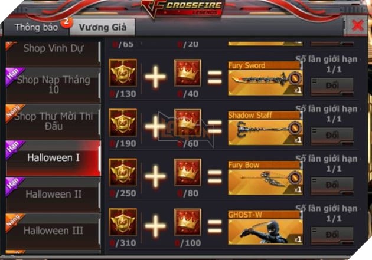Select the shield badge icon costing 190
Viewport: 372px width, 260px height.
[x=123, y=123]
